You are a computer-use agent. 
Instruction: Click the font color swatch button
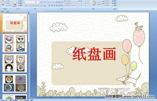pos(45,6)
